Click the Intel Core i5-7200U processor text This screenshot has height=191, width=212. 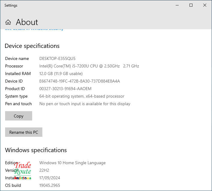tap(89, 66)
